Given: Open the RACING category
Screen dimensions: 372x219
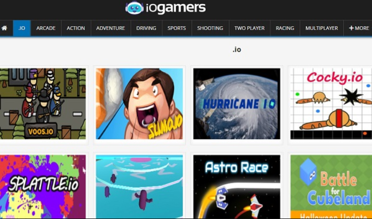Looking at the screenshot, I should 285,28.
